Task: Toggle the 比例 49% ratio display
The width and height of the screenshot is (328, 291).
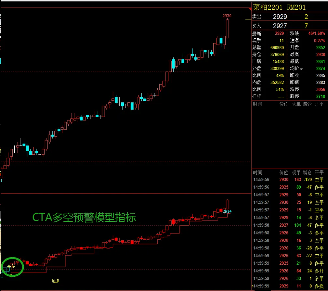Action: 280,75
